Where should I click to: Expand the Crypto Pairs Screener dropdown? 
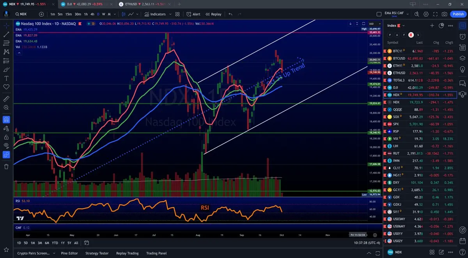[x=53, y=253]
